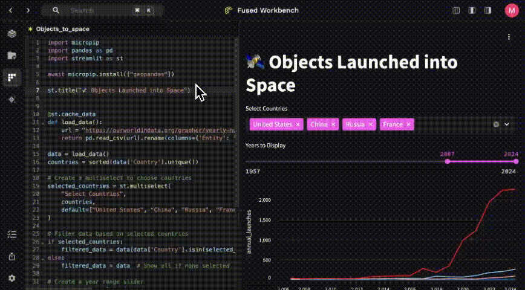Show the right panel layout icon

point(488,10)
